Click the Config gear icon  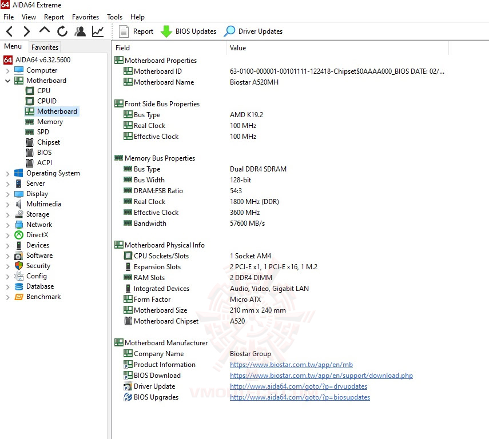19,276
